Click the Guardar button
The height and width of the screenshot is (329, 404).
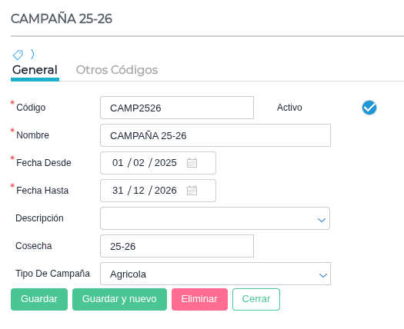[x=39, y=299]
